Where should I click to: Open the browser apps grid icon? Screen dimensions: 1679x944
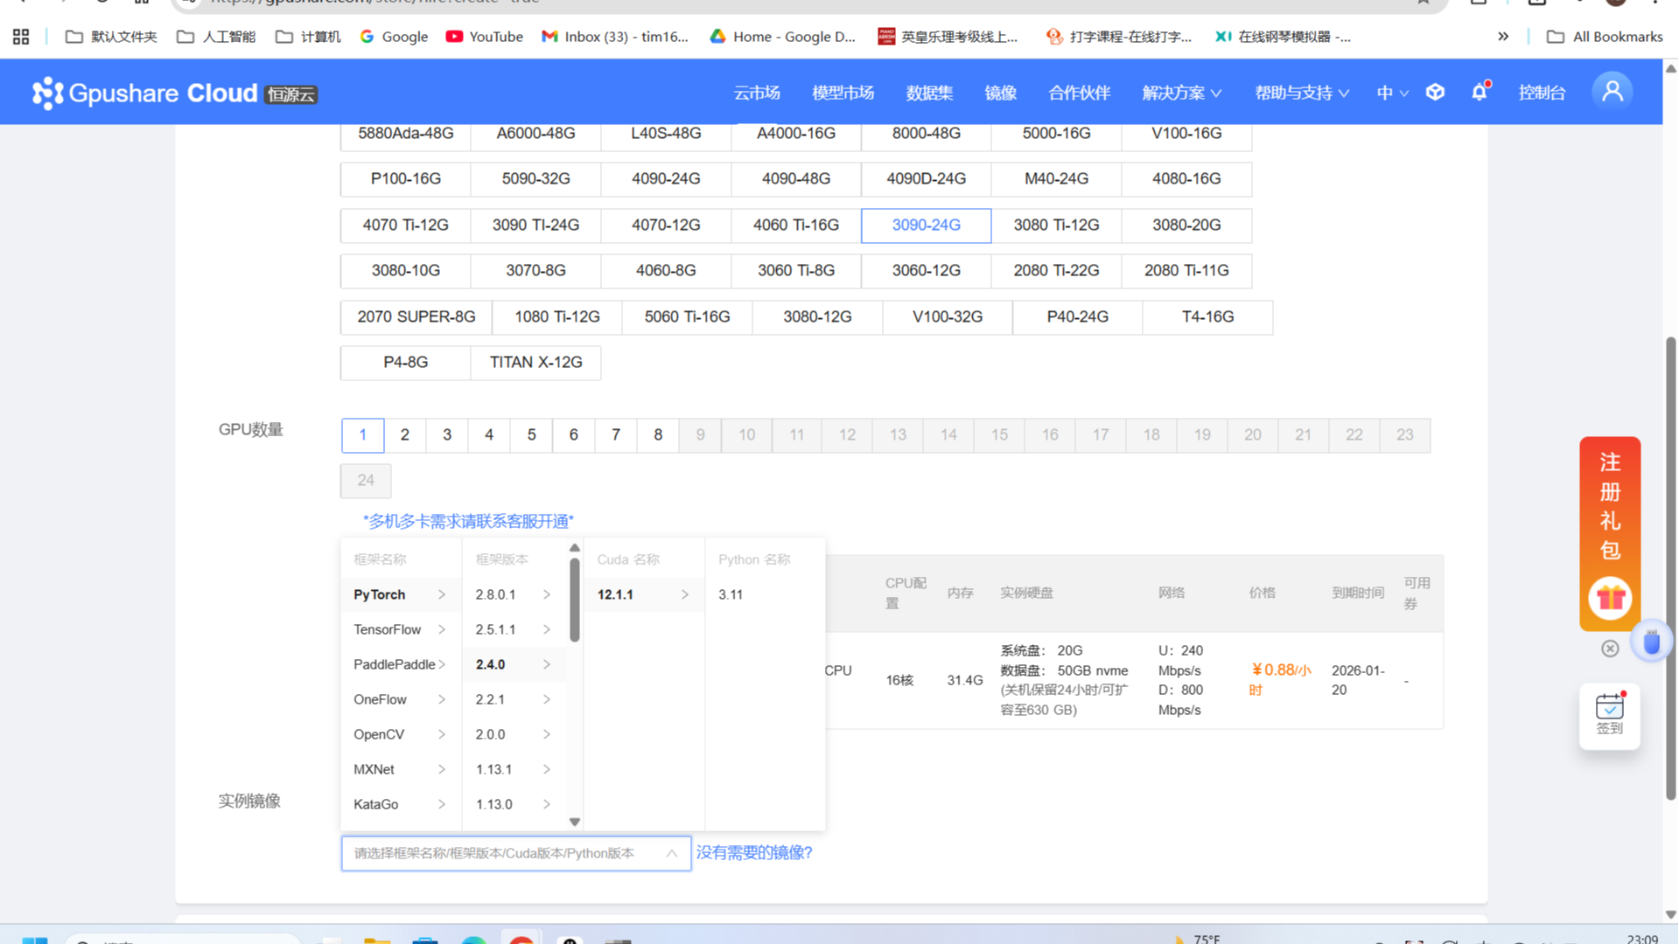[x=21, y=37]
